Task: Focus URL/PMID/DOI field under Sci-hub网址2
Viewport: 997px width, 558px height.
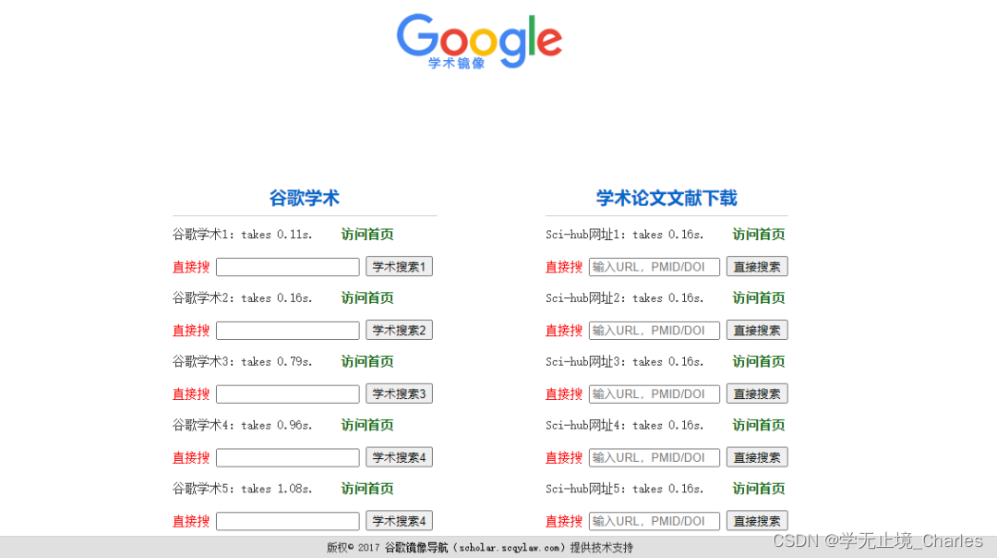Action: pos(655,331)
